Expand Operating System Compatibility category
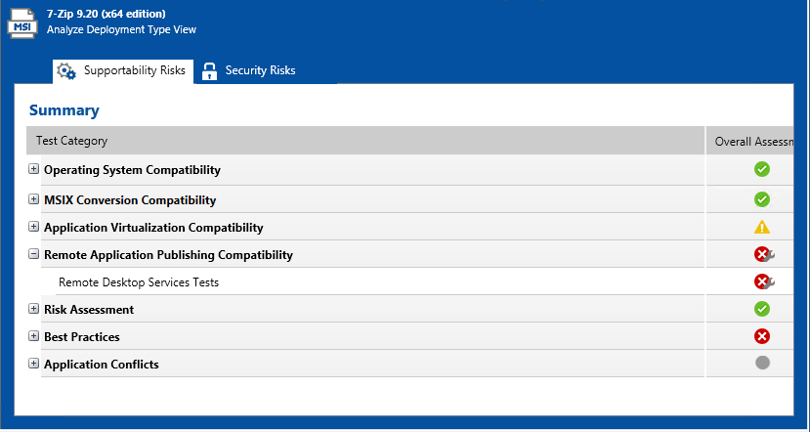 [x=34, y=169]
